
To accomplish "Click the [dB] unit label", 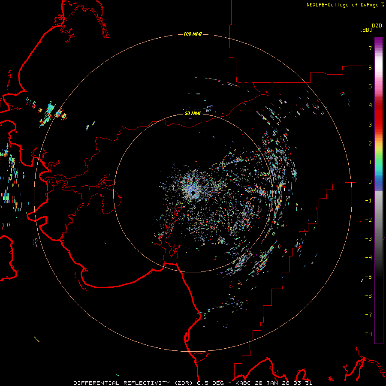I will click(x=366, y=30).
